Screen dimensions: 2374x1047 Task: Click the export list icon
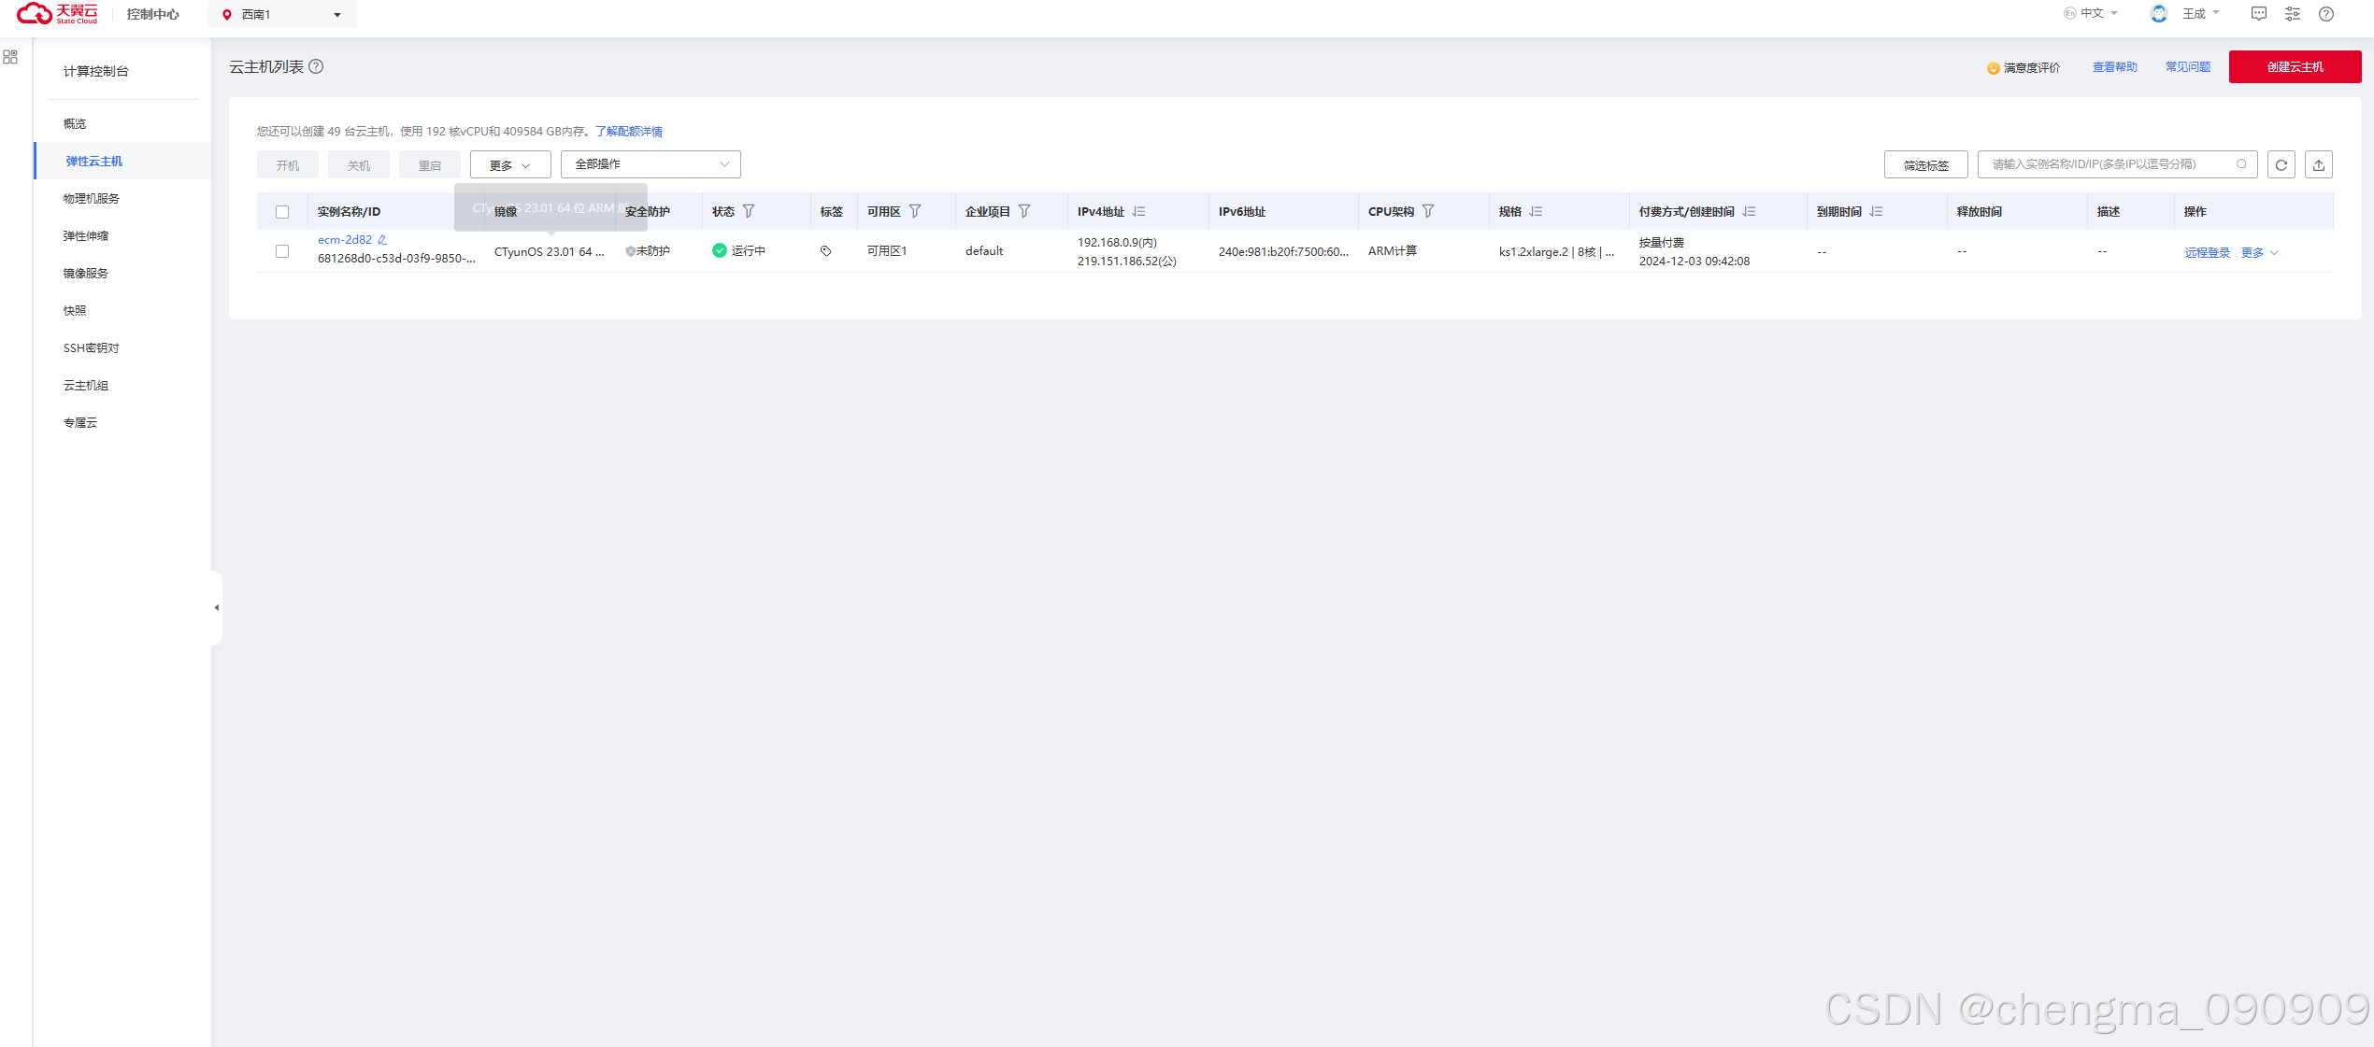point(2318,164)
